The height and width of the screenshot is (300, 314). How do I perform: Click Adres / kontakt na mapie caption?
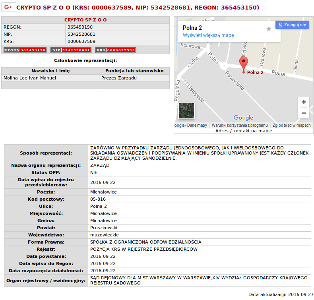pyautogui.click(x=244, y=131)
